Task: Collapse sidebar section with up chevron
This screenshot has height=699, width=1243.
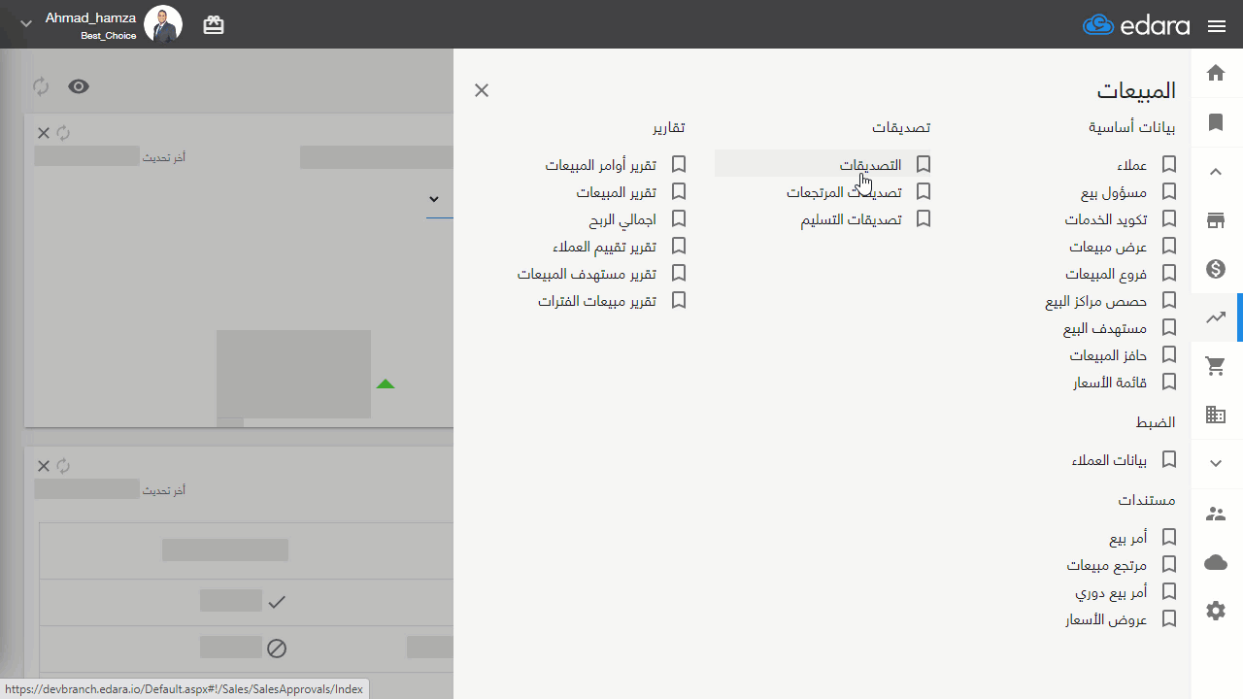Action: [1215, 172]
